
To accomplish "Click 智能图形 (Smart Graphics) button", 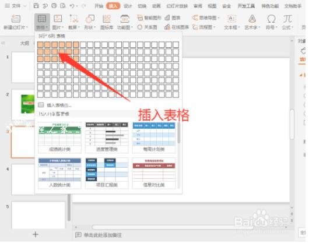I will [x=149, y=17].
